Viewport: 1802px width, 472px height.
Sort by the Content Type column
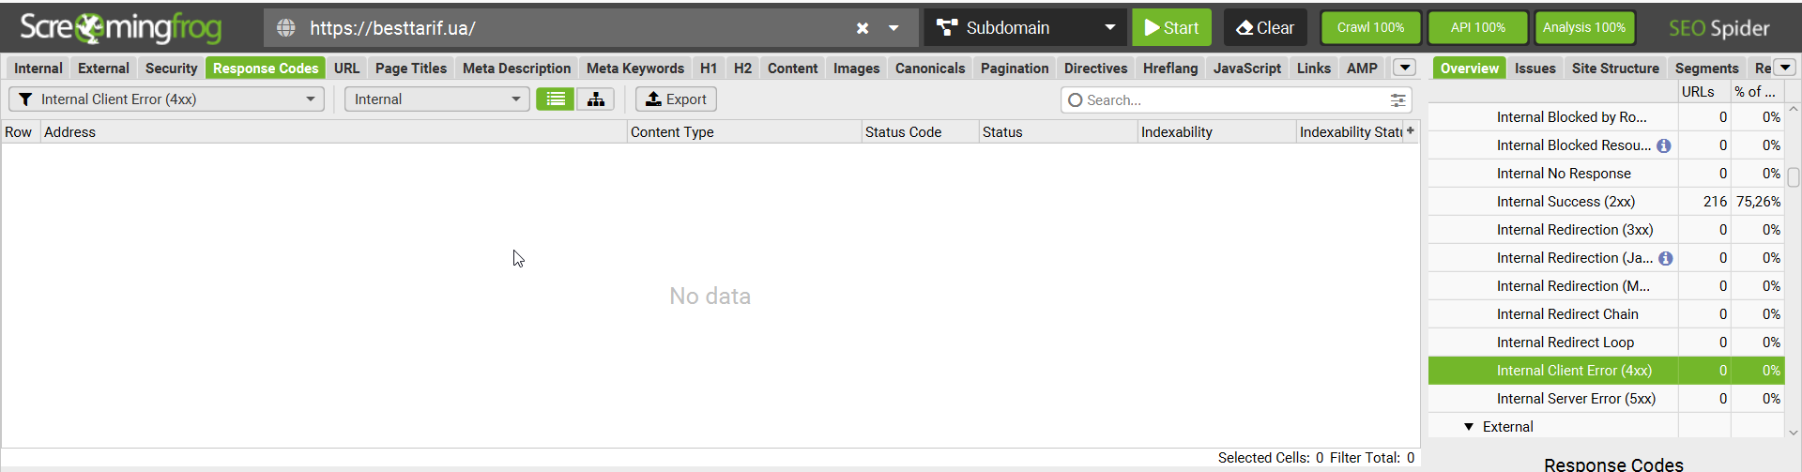pos(744,132)
